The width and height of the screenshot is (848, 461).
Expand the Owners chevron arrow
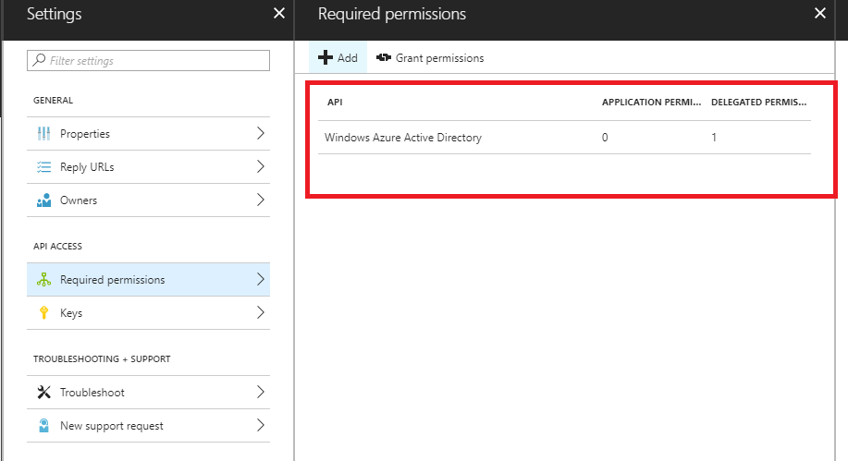260,200
